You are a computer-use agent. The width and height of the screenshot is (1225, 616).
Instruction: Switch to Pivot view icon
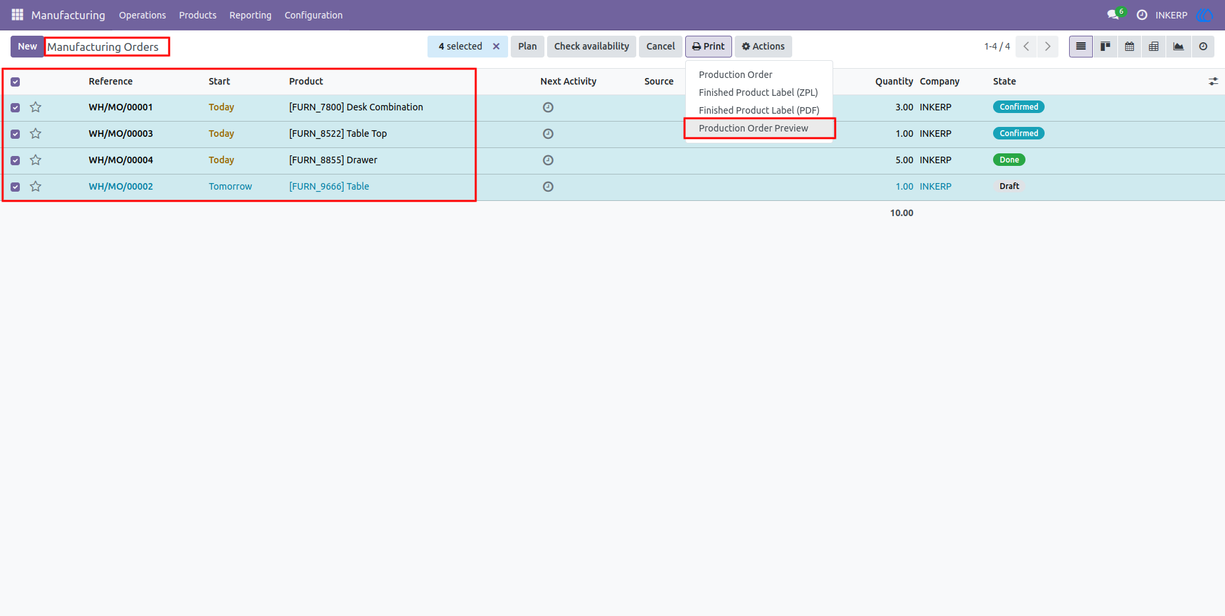[x=1154, y=46]
